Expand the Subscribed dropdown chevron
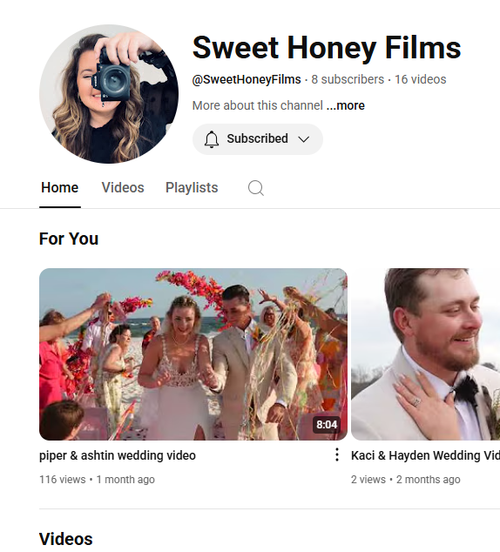500x552 pixels. [304, 139]
